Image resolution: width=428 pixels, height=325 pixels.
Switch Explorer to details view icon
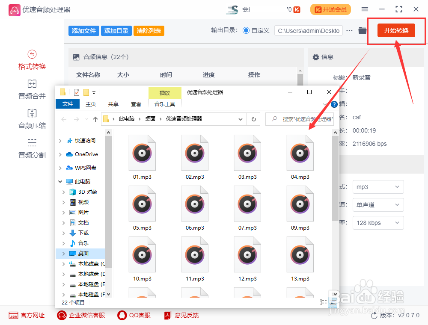(323, 302)
